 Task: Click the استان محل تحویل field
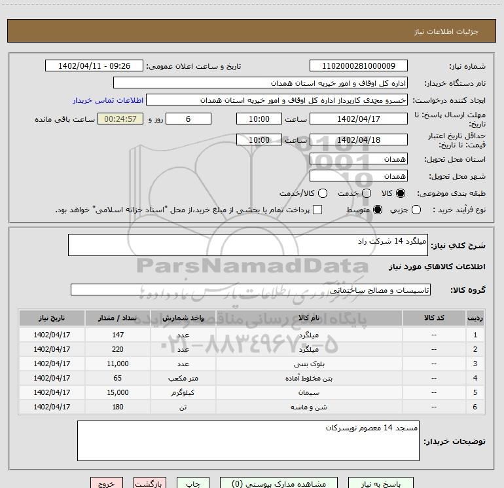click(359, 159)
